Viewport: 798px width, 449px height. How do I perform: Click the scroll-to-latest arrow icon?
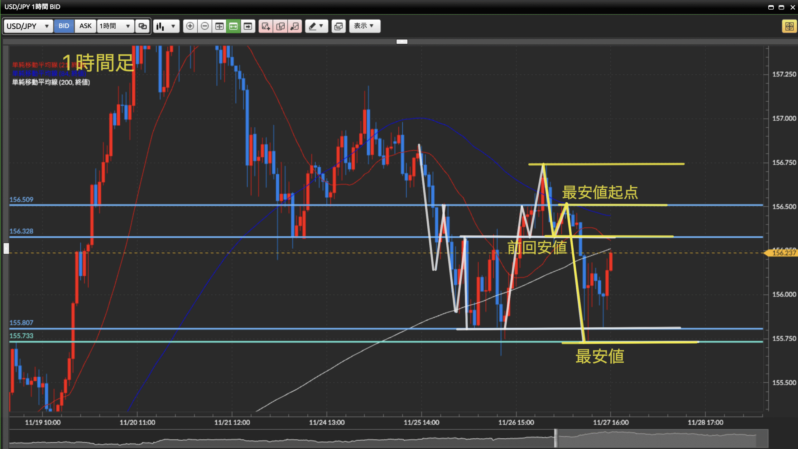click(248, 26)
